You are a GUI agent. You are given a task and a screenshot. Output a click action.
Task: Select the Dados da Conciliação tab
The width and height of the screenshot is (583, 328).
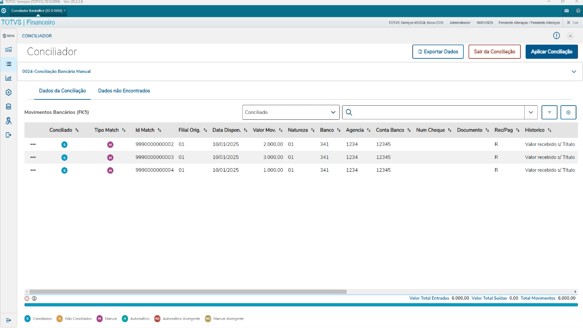click(62, 91)
